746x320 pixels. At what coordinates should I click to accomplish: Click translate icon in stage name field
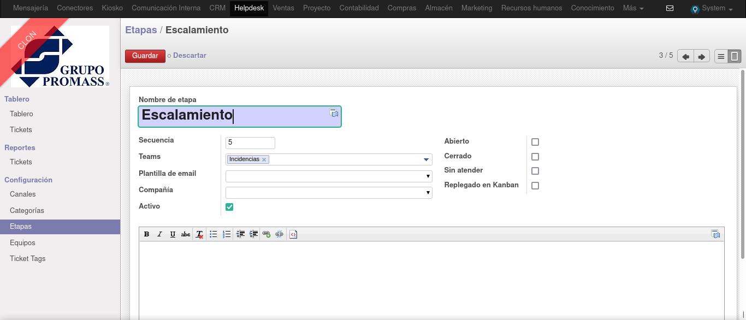pyautogui.click(x=334, y=113)
